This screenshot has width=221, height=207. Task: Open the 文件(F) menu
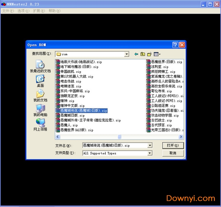point(8,11)
